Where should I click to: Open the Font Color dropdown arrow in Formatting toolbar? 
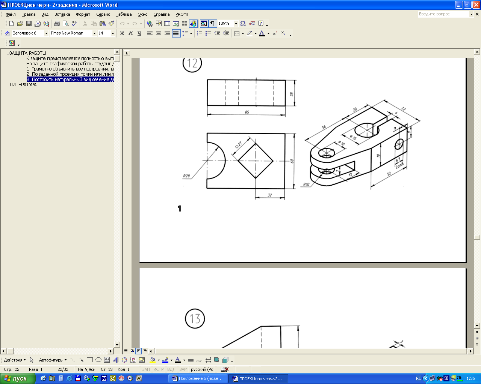point(268,33)
